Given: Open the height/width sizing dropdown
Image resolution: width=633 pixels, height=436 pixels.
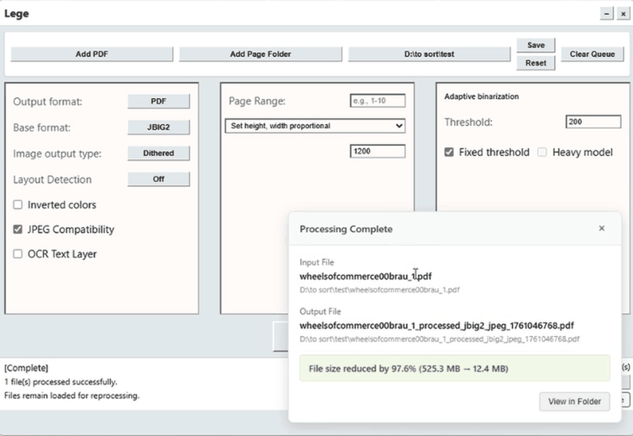Looking at the screenshot, I should (314, 126).
